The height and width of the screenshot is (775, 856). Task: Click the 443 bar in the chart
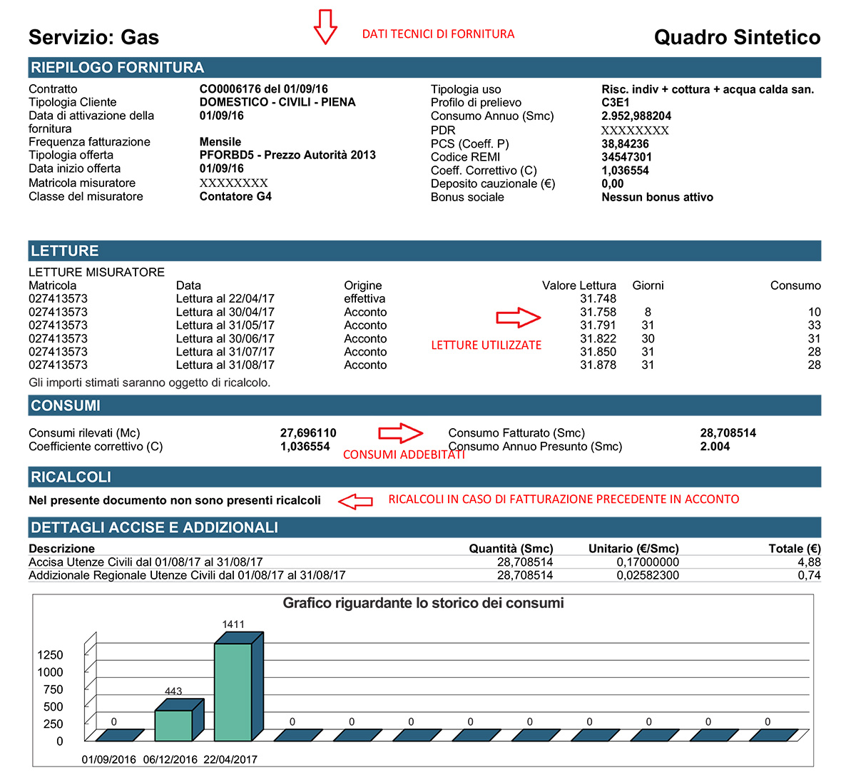click(x=179, y=721)
